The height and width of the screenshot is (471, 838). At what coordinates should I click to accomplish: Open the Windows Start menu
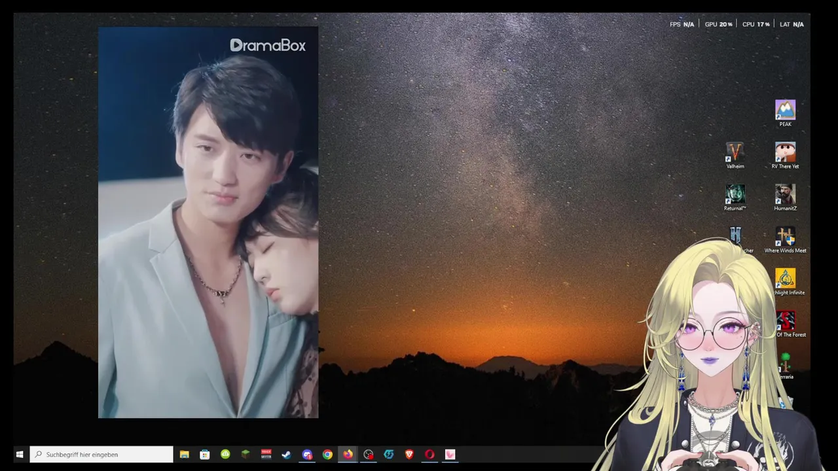coord(20,454)
